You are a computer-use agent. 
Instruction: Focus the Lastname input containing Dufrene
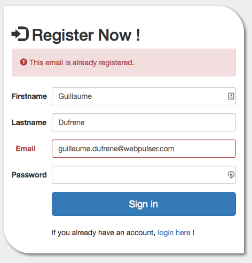(144, 122)
